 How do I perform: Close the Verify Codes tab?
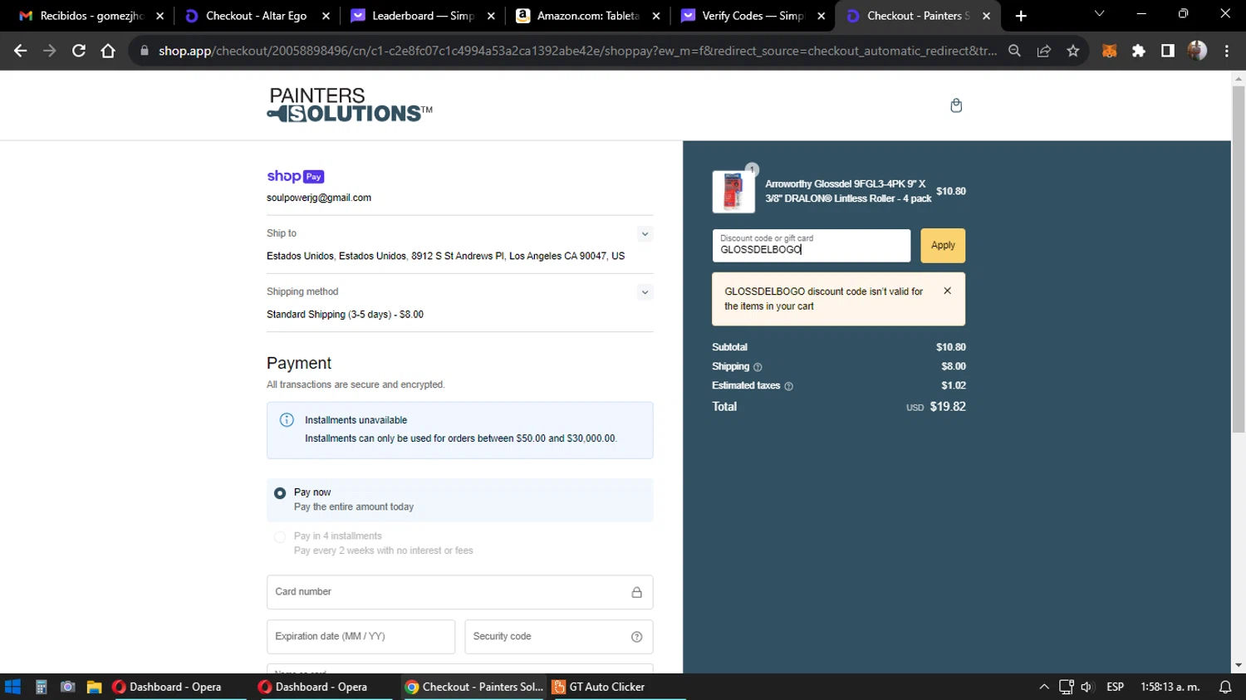[x=821, y=16]
